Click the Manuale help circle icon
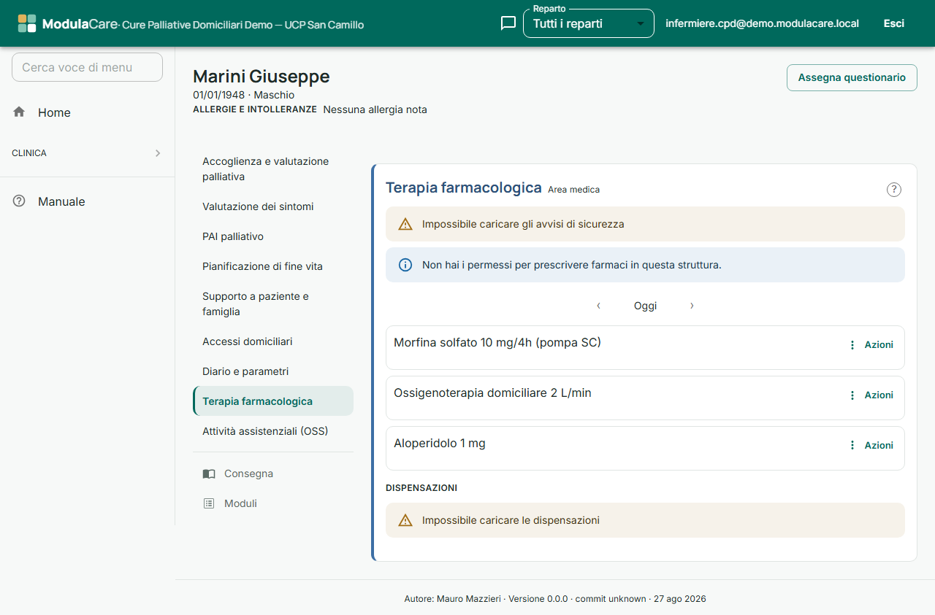Screen dimensions: 935x615 click(x=19, y=201)
